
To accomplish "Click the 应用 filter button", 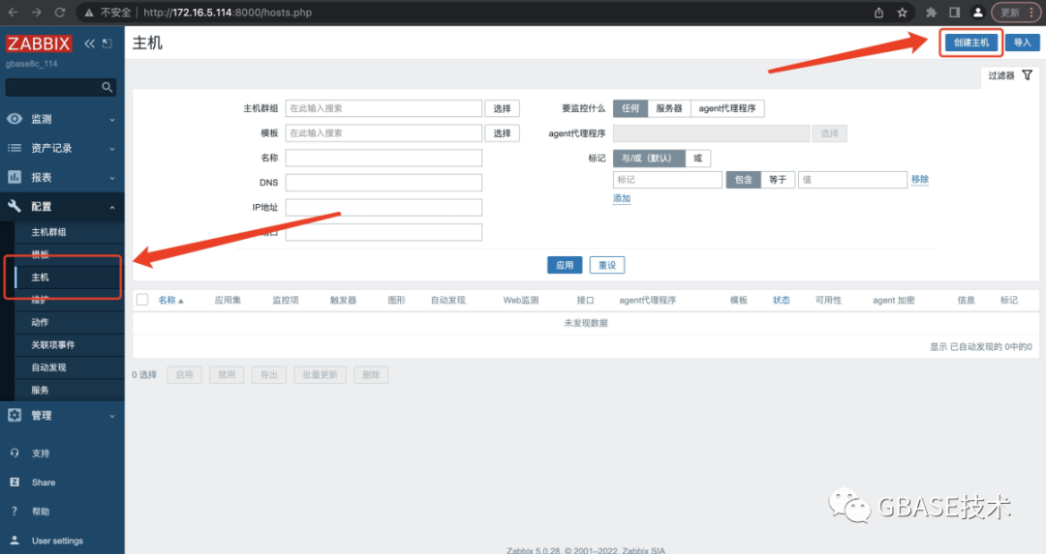I will pos(565,265).
